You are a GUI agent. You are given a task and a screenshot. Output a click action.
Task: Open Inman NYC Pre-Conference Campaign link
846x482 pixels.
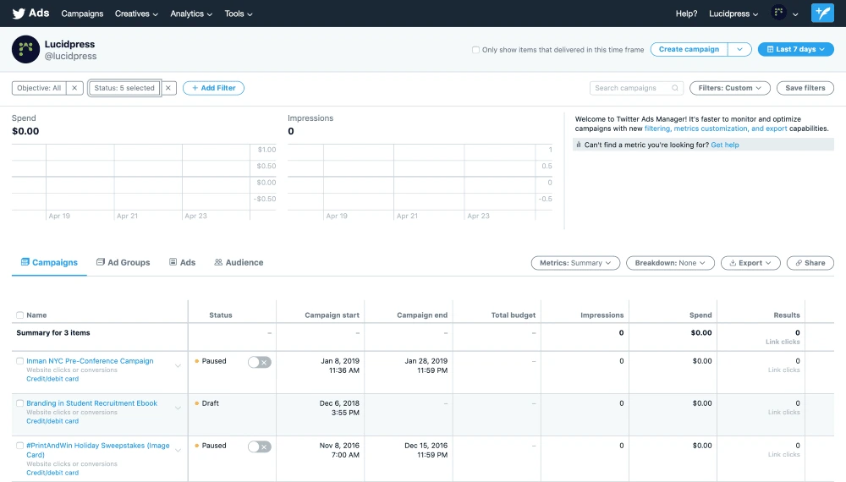(90, 361)
